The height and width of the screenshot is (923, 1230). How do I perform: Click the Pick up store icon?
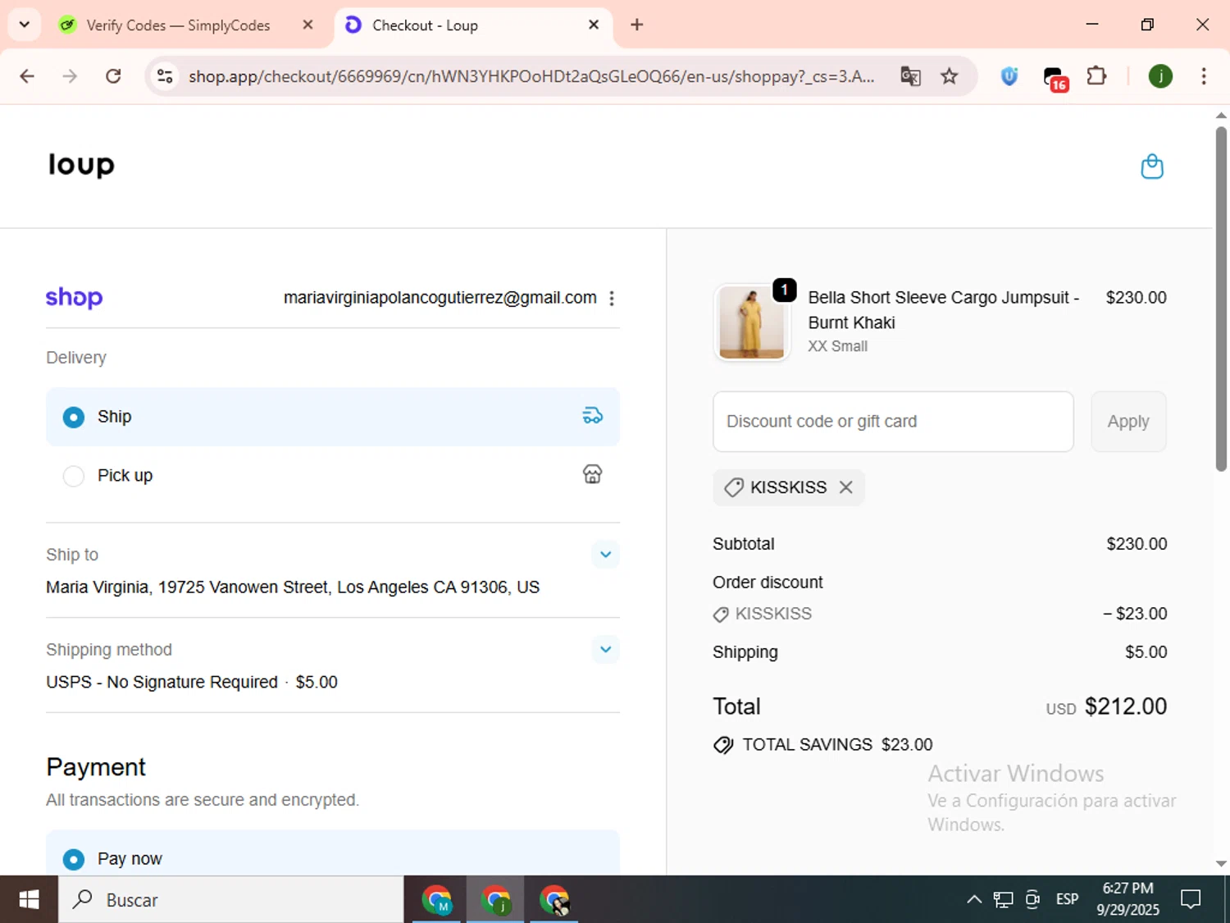593,474
